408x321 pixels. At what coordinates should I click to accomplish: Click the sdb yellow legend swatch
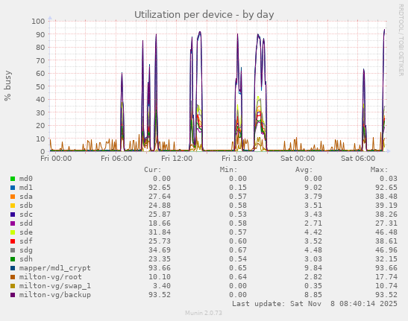click(13, 206)
